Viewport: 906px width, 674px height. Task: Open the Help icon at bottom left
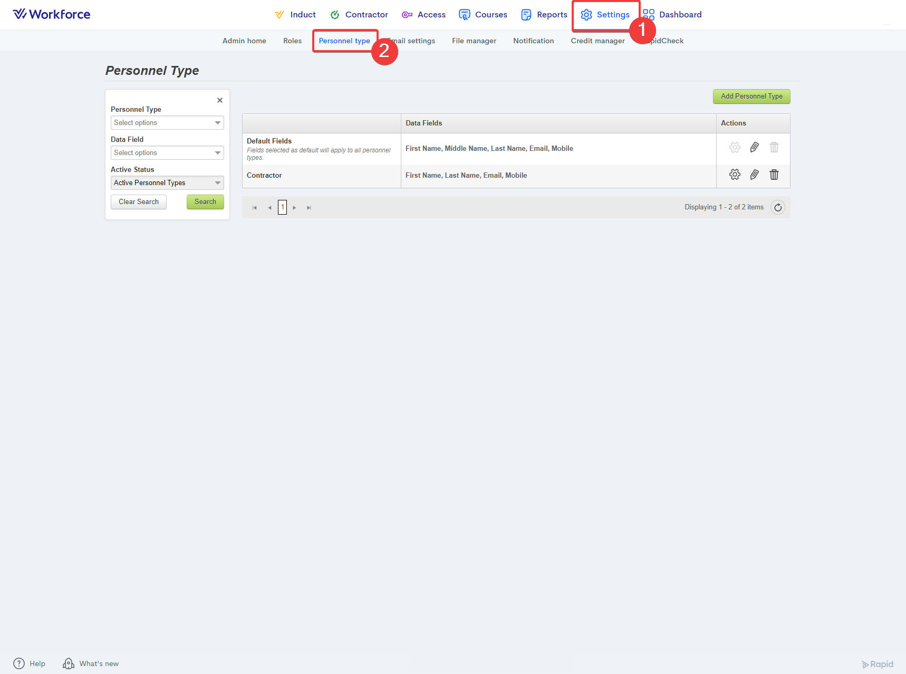[x=19, y=663]
